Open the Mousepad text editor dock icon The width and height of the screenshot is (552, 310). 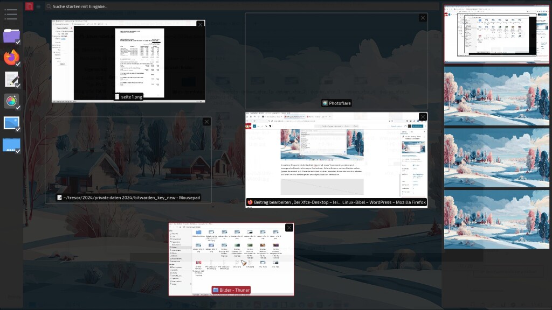coord(11,79)
